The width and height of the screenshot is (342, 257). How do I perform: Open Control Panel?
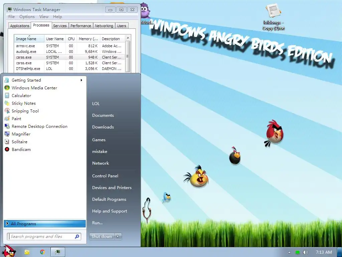click(x=105, y=176)
